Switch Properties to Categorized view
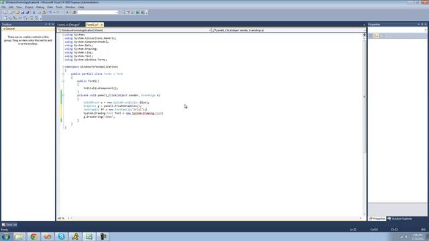Screen dimensions: 429x241 tap(371, 35)
